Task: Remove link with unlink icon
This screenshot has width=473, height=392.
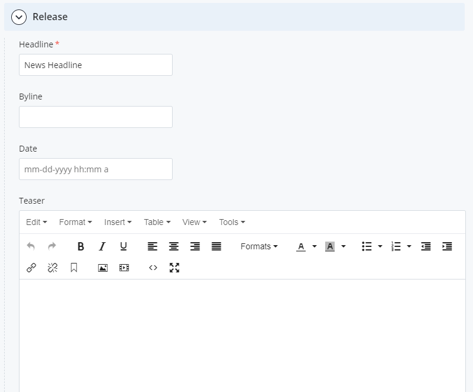Action: [x=53, y=268]
